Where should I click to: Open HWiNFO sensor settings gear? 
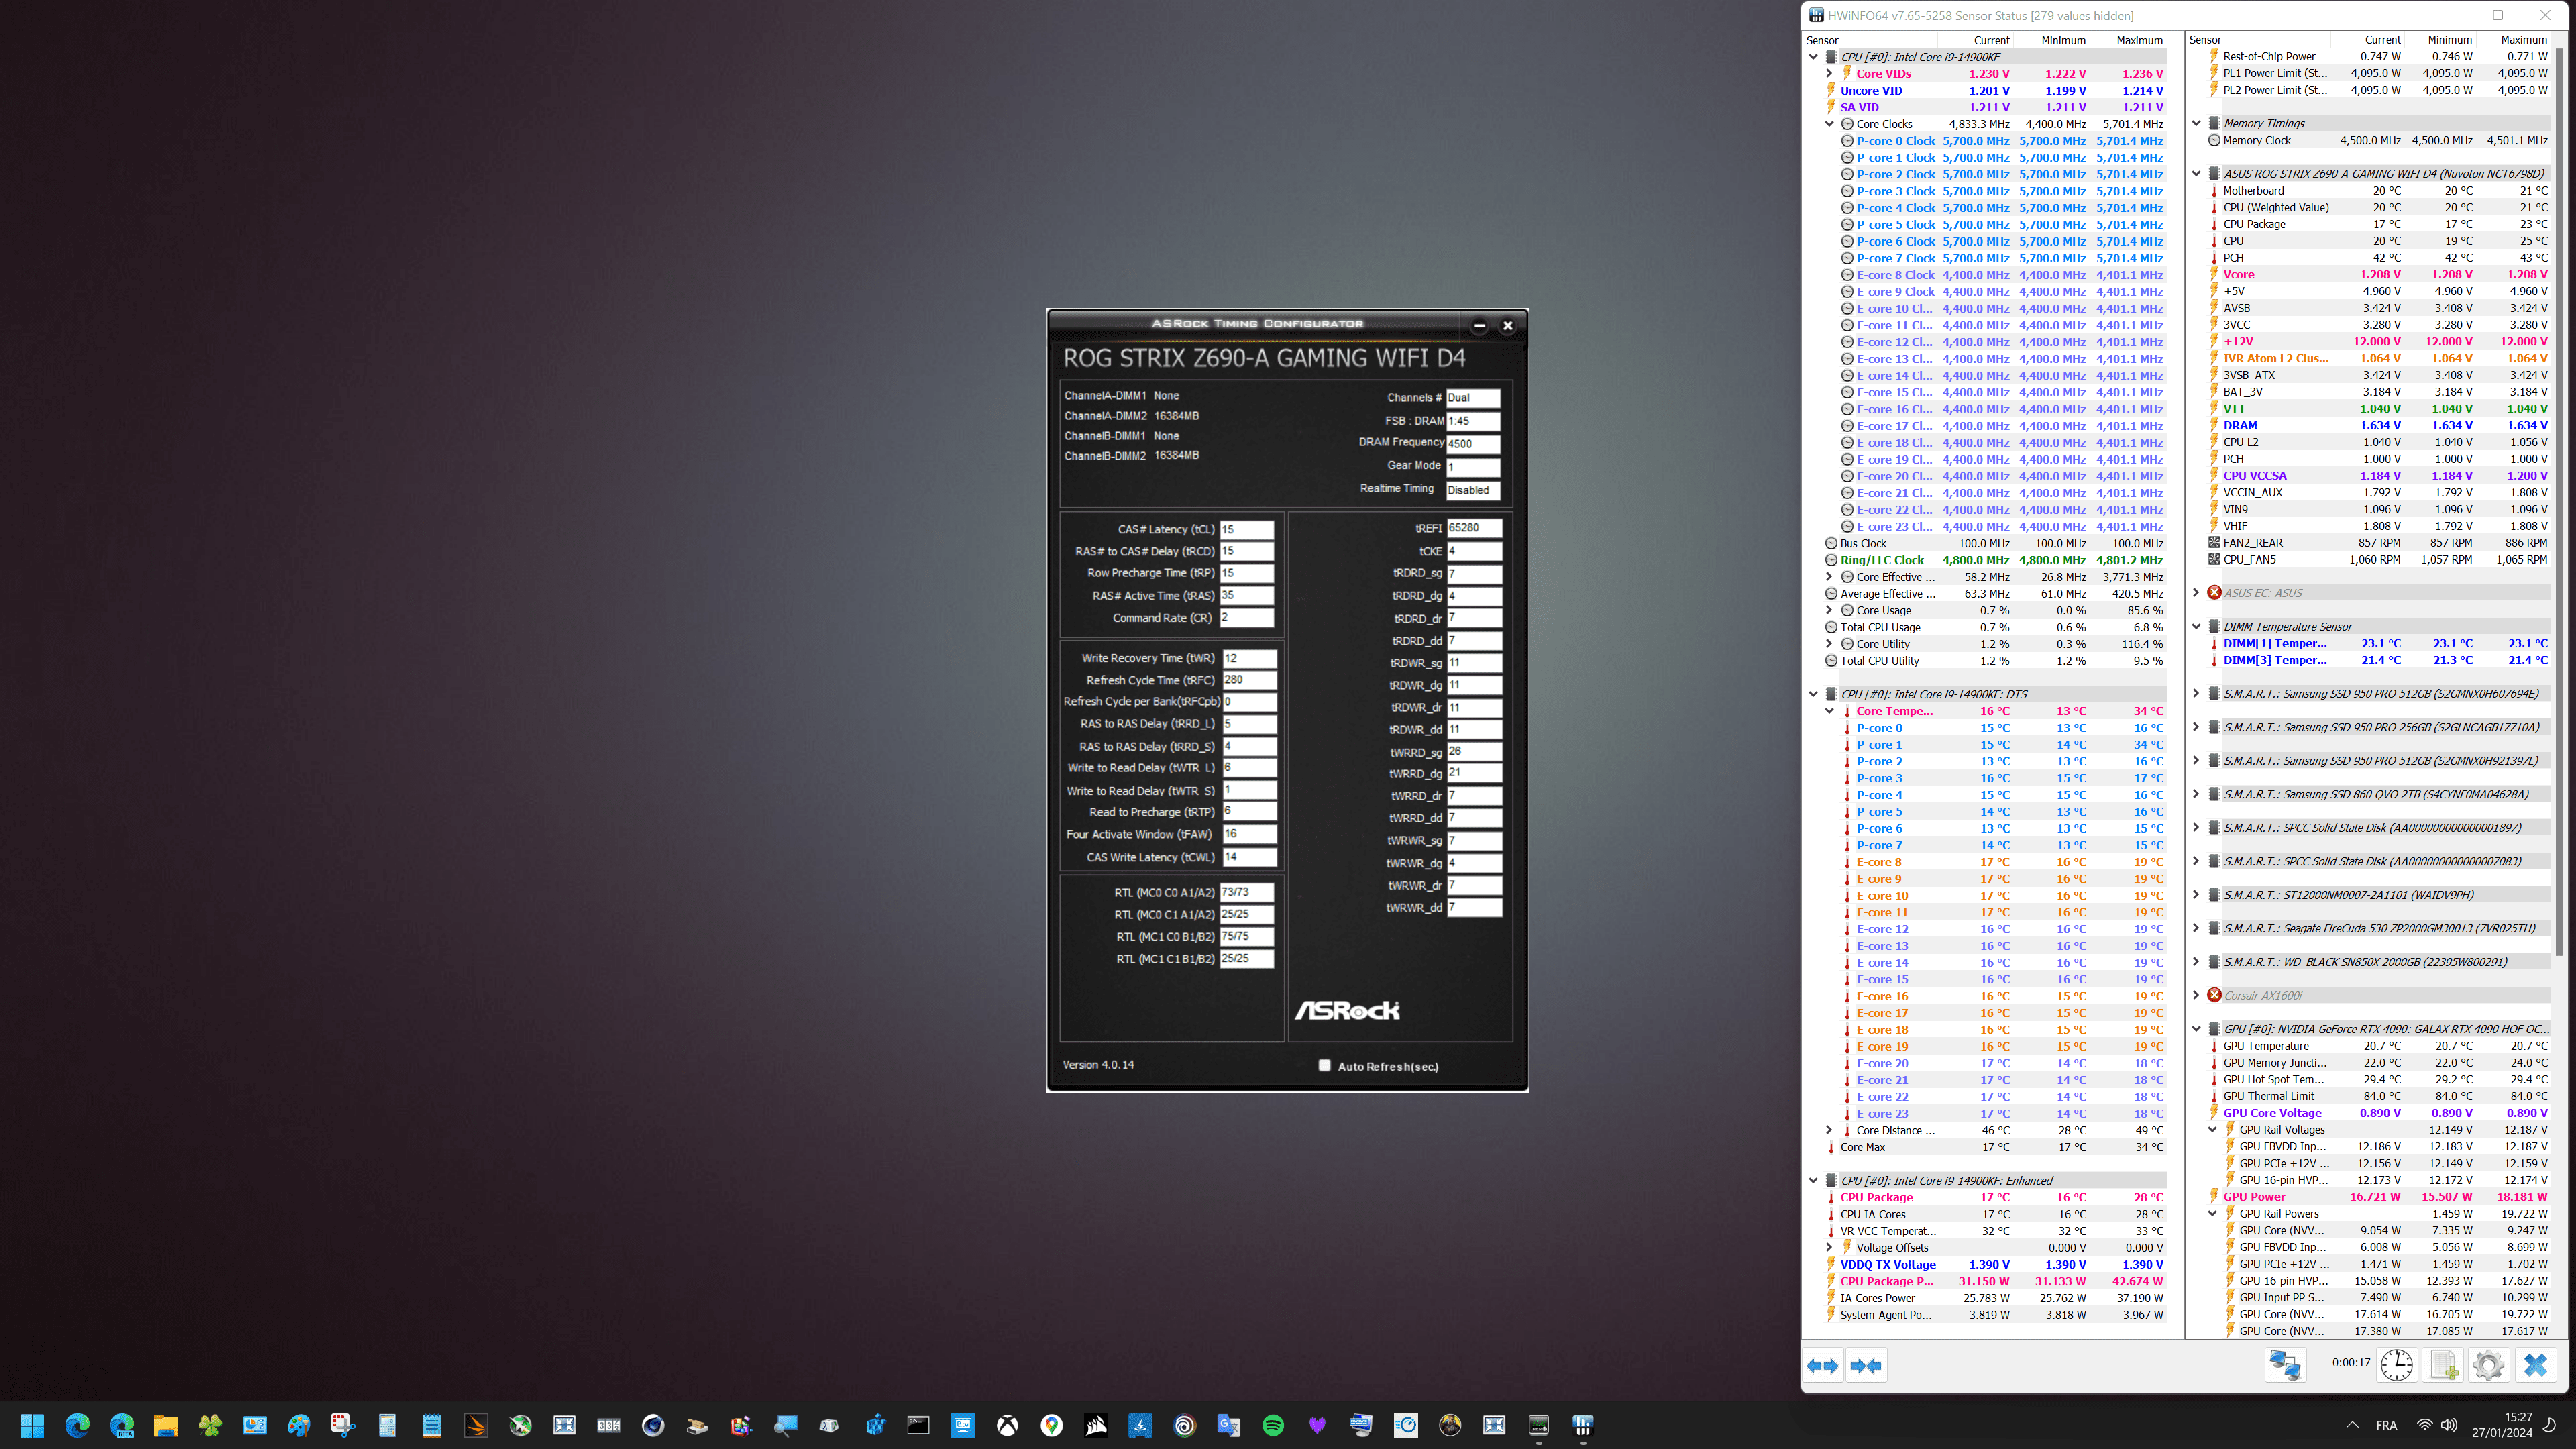click(x=2488, y=1364)
